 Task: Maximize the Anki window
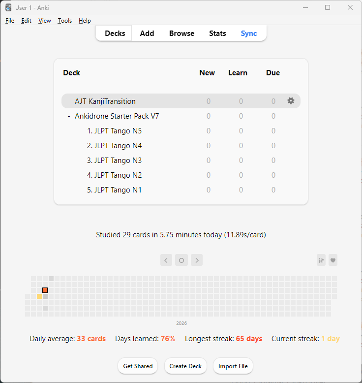point(328,7)
